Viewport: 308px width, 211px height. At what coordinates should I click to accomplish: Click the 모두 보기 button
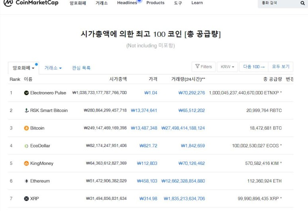[x=281, y=67]
